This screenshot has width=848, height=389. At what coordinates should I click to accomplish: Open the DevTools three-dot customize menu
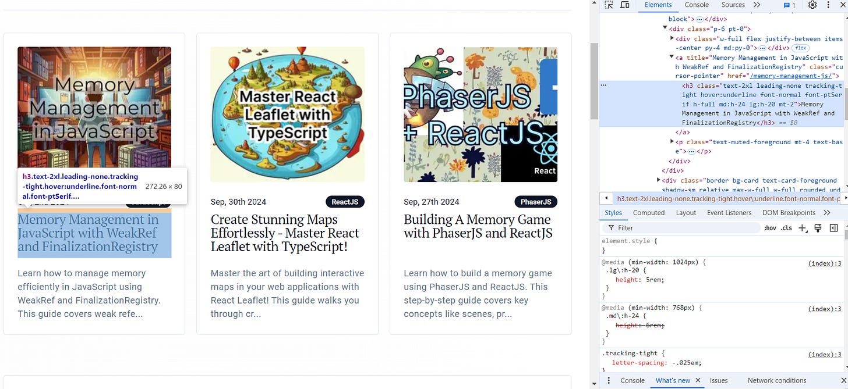(828, 5)
